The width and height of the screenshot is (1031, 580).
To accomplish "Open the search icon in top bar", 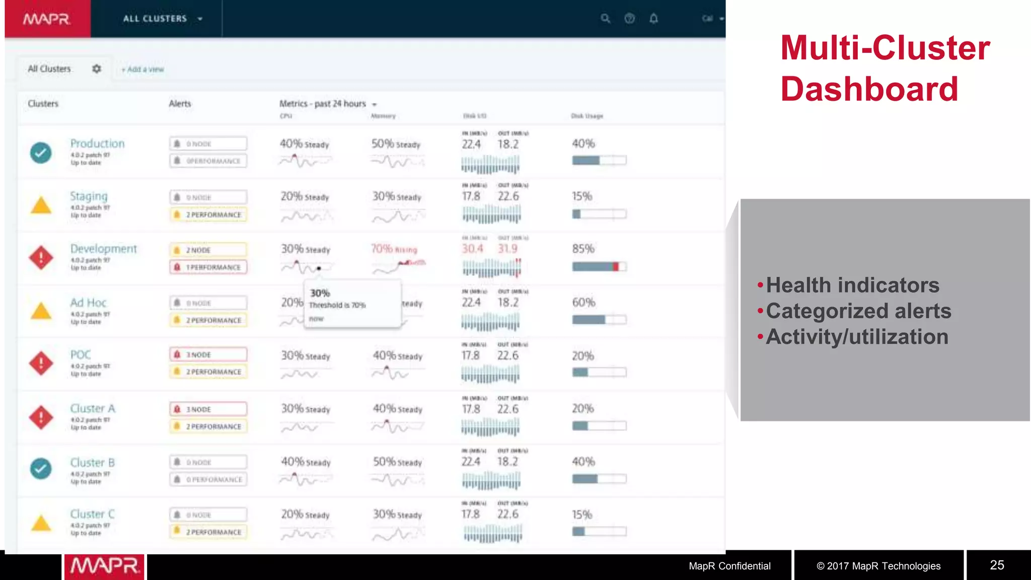I will (x=606, y=19).
